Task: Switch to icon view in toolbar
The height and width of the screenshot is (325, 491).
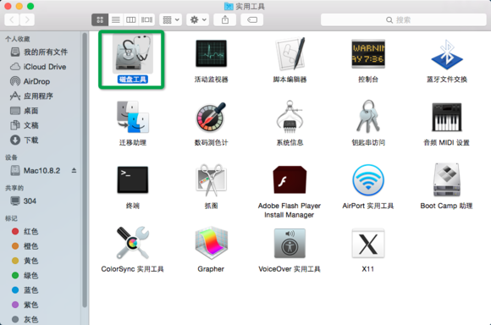Action: coord(100,20)
